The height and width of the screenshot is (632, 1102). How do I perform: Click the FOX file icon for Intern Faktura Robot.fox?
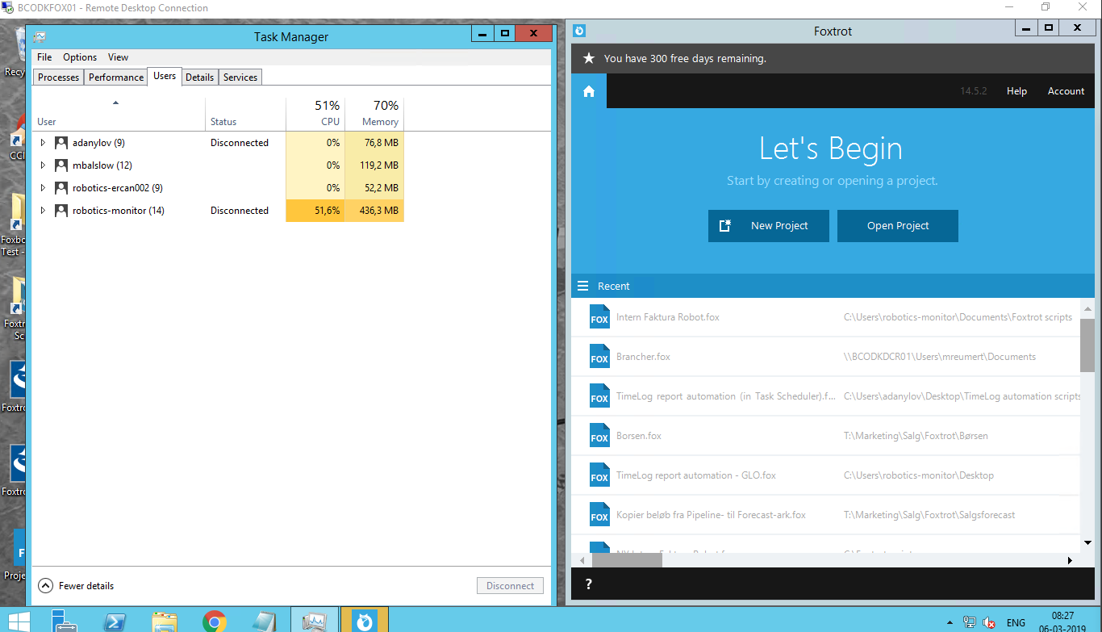[x=599, y=317]
